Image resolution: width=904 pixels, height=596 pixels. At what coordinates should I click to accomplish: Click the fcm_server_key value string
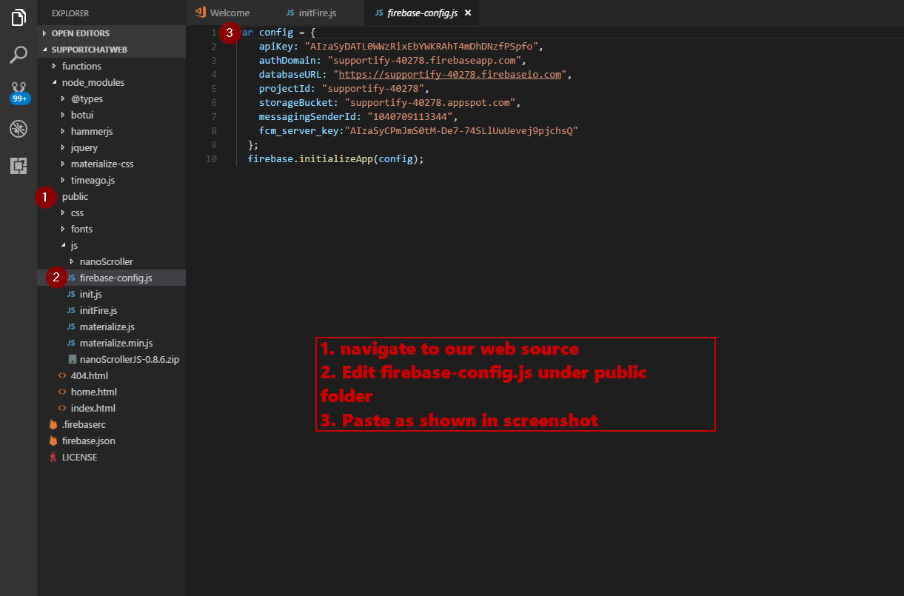(461, 131)
